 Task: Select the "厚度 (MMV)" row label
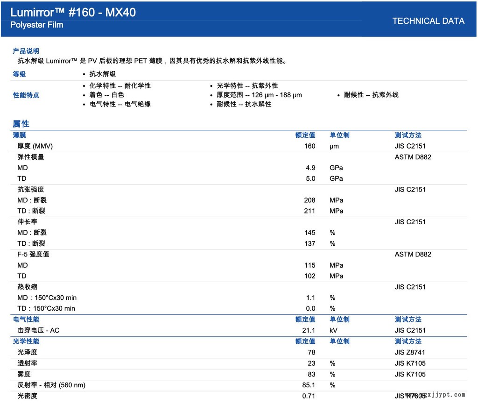click(35, 146)
